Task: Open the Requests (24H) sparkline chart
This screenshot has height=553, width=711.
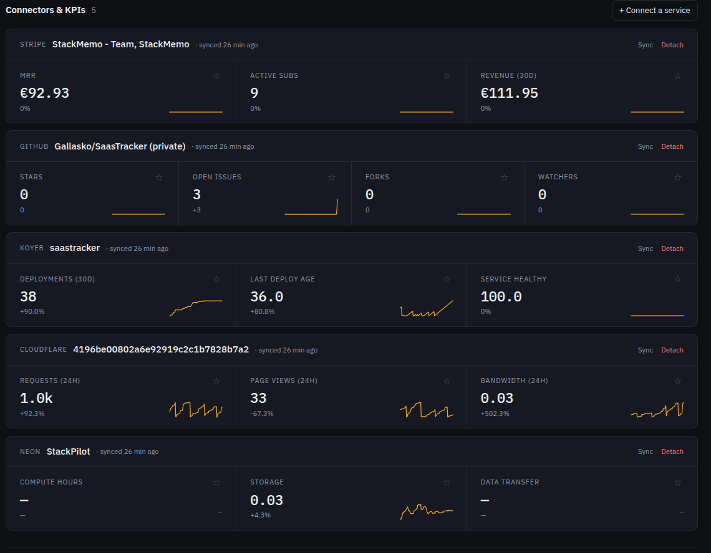Action: click(196, 409)
